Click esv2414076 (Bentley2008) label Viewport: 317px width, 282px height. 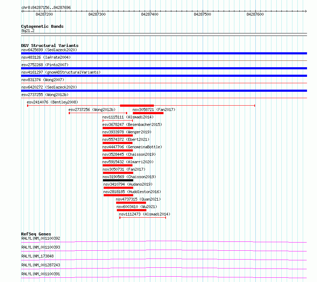52,102
